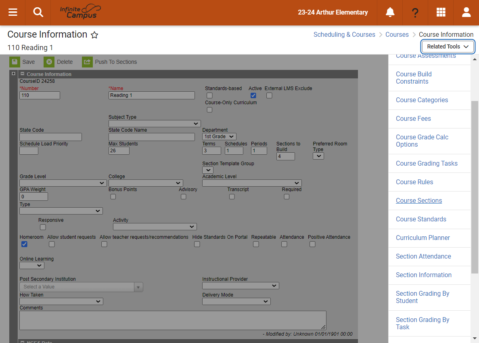Open the College dropdown
The width and height of the screenshot is (479, 343).
(x=146, y=183)
